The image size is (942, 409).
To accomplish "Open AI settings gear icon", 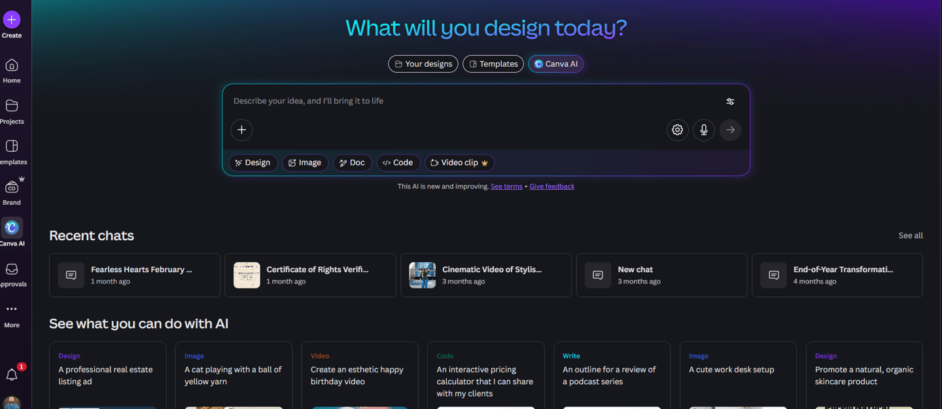I will [x=678, y=130].
